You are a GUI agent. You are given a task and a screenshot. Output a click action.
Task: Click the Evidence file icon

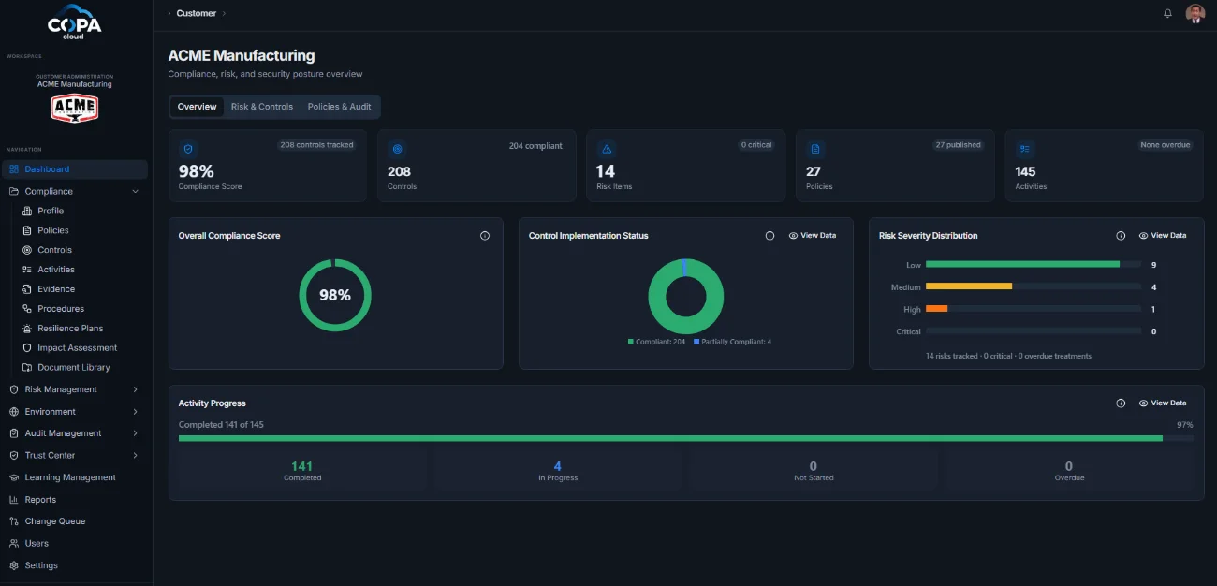[28, 289]
